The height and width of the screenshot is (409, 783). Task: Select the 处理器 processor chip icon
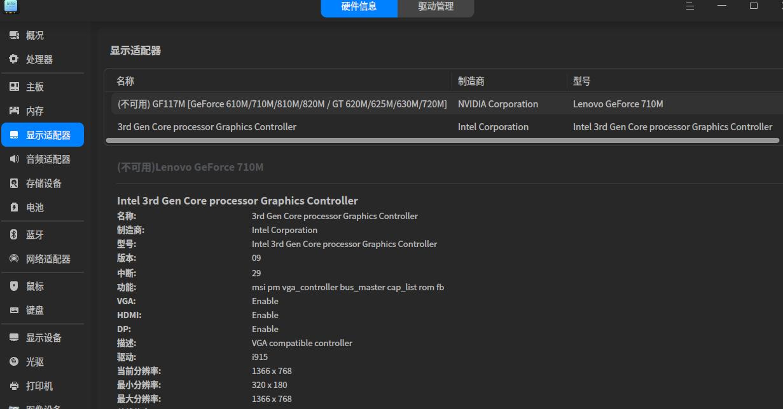coord(14,59)
